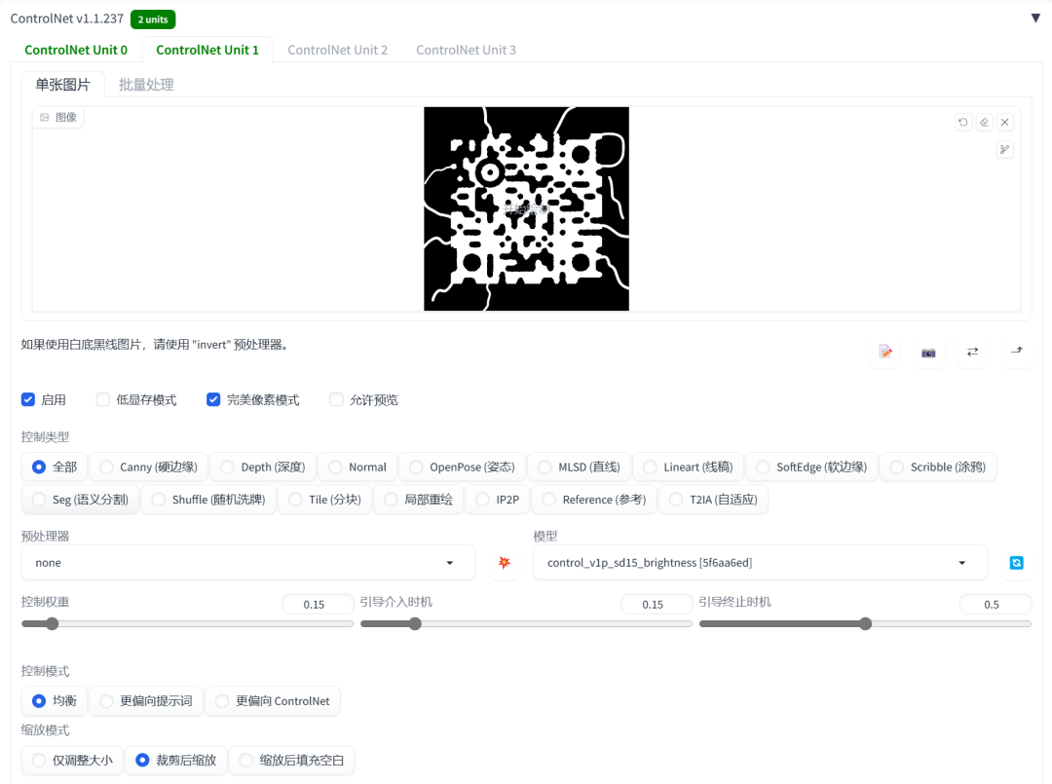Enable the 低显存模式 checkbox
This screenshot has height=784, width=1052.
[x=102, y=399]
